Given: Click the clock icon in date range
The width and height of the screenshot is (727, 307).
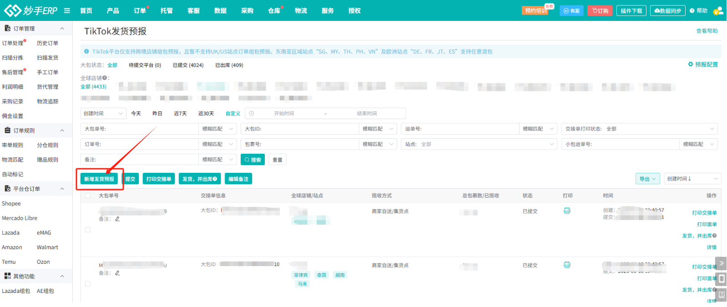Looking at the screenshot, I should point(252,114).
